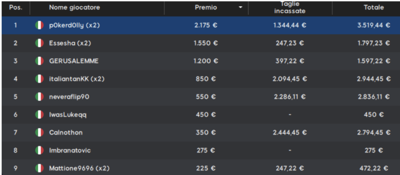This screenshot has height=175, width=400.
Task: Click the flag icon for IwasLukeqq
Action: (39, 115)
